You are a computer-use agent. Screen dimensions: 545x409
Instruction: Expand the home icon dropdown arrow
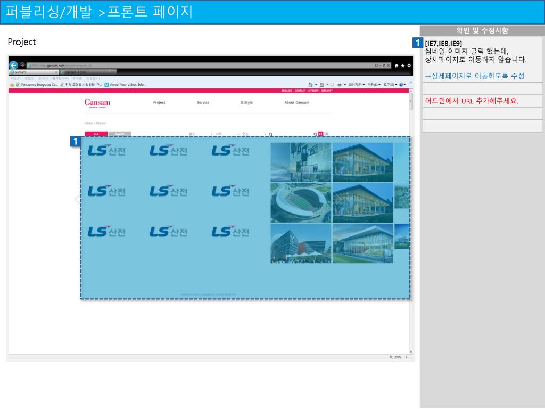coord(316,85)
